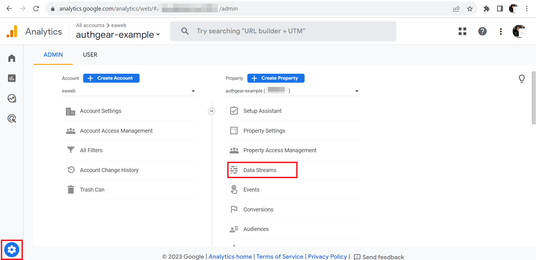Click the page vertical scrollbar
This screenshot has width=536, height=260.
pos(534,98)
